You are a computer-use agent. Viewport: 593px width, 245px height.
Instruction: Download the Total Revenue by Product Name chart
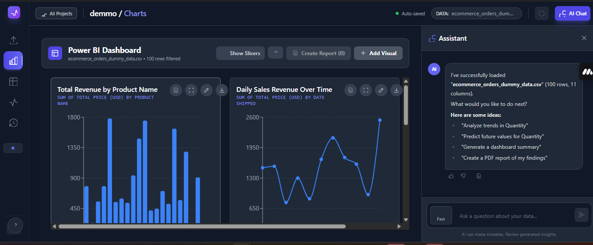(x=222, y=90)
